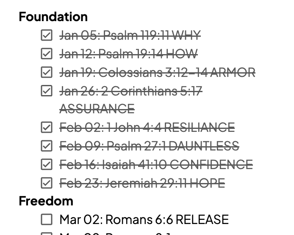294x235 pixels.
Task: Uncheck the Jan 26 2 Corinthians checkbox
Action: point(47,91)
